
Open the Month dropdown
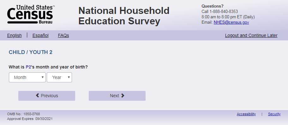27,77
